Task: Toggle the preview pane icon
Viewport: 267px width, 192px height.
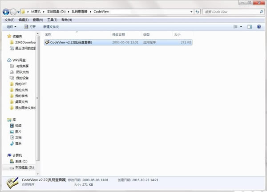Action: tap(250, 27)
